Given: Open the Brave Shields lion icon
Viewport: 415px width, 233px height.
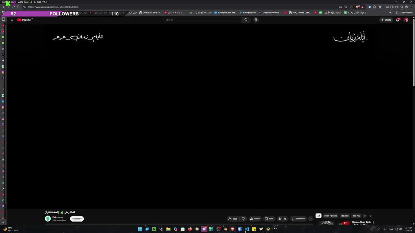Looking at the screenshot, I should pos(358,7).
